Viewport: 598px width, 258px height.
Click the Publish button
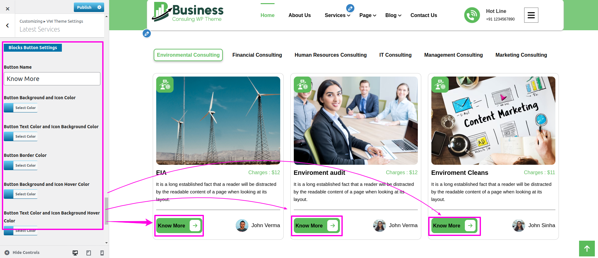pos(84,7)
